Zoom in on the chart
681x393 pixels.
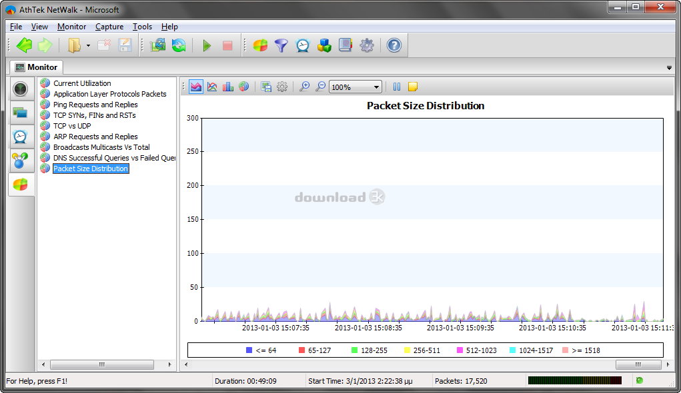point(304,87)
